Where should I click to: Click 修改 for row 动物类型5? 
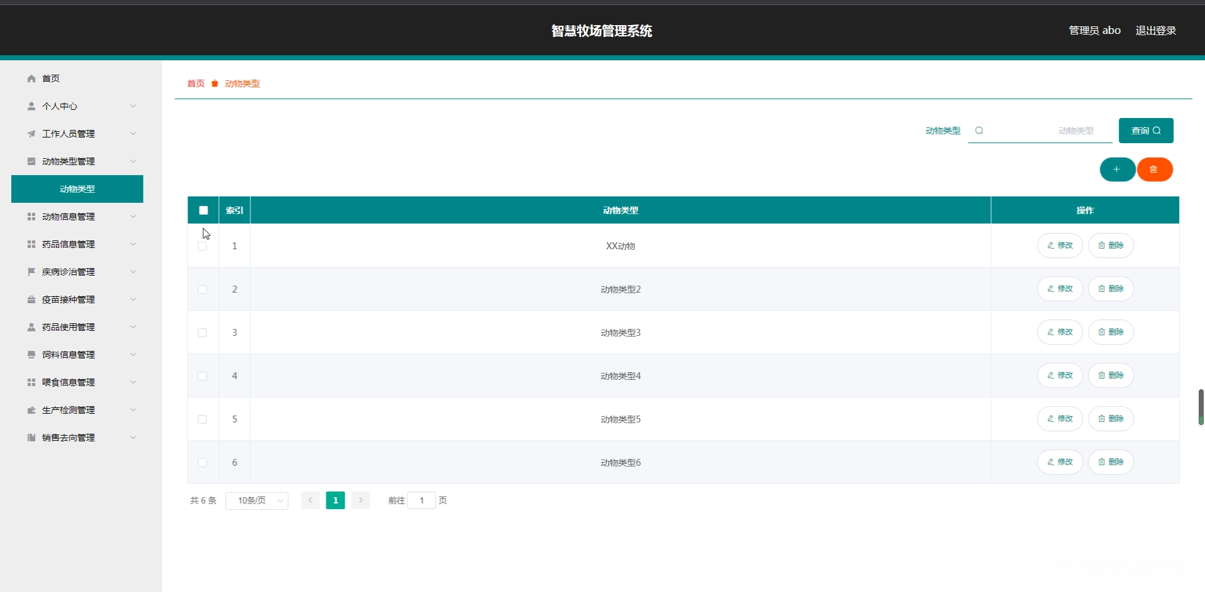(x=1060, y=419)
